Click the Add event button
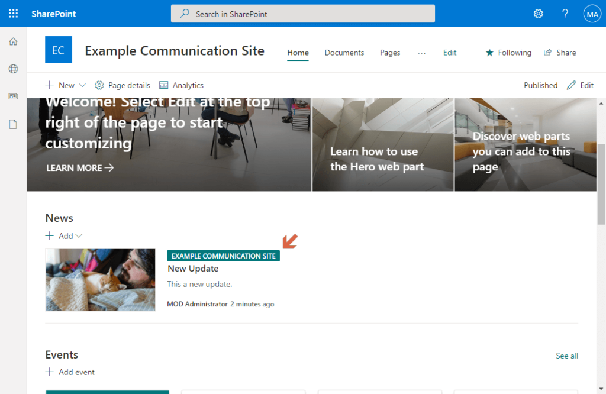The image size is (606, 394). click(x=70, y=372)
